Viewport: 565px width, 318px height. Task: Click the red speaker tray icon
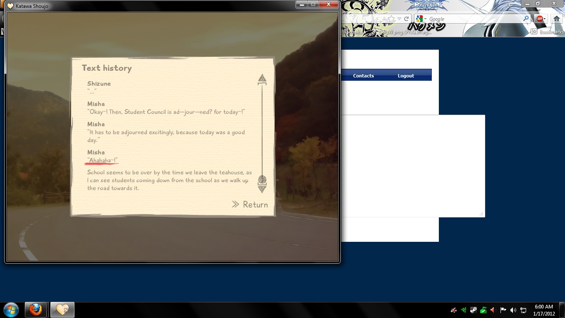click(x=493, y=310)
